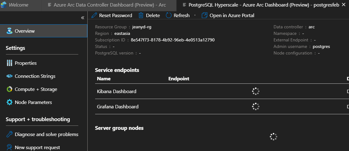Click the Welcome tab cloud icon
This screenshot has width=349, height=151.
[x=3, y=5]
